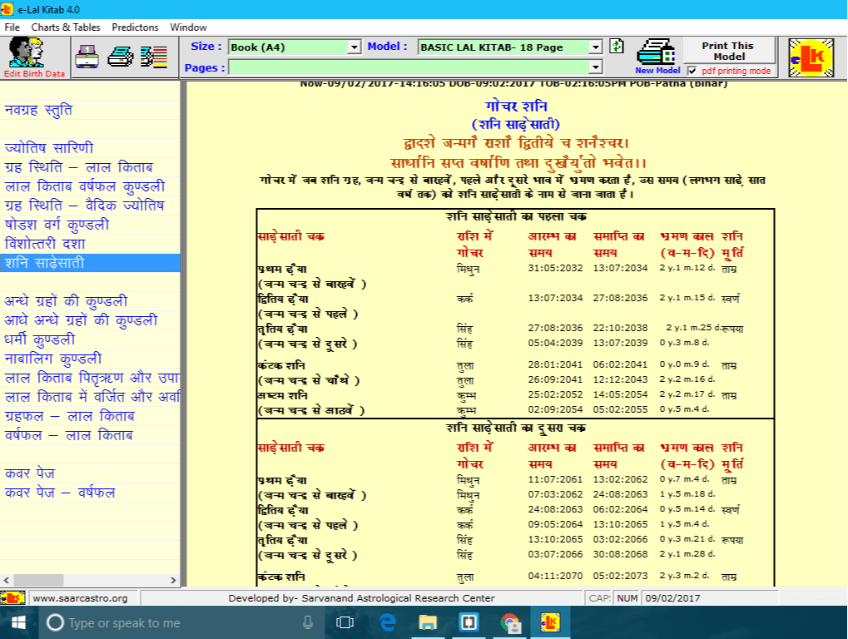Screen dimensions: 848x639
Task: Select नवग्रह स्तुति in the sidebar list
Action: pyautogui.click(x=38, y=110)
